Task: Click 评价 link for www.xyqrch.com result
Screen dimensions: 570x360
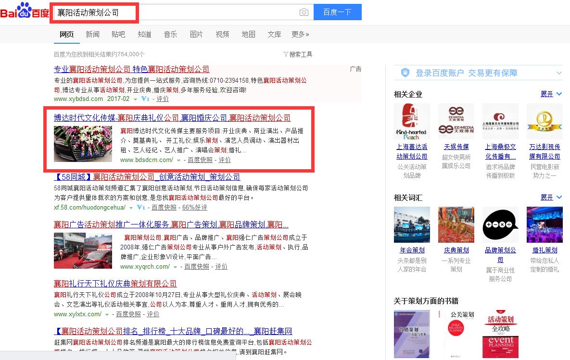Action: coord(221,267)
